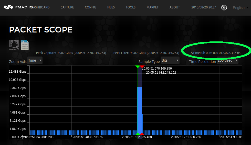Select green start marker at chart top
This screenshot has height=145, width=251.
[138, 67]
